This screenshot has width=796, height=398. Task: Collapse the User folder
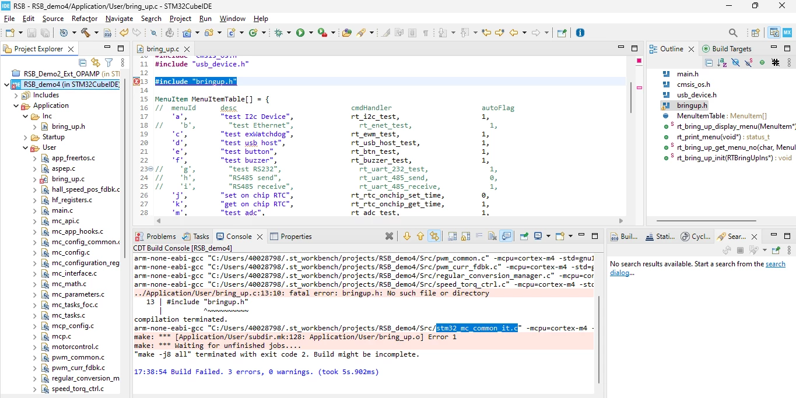pos(25,147)
